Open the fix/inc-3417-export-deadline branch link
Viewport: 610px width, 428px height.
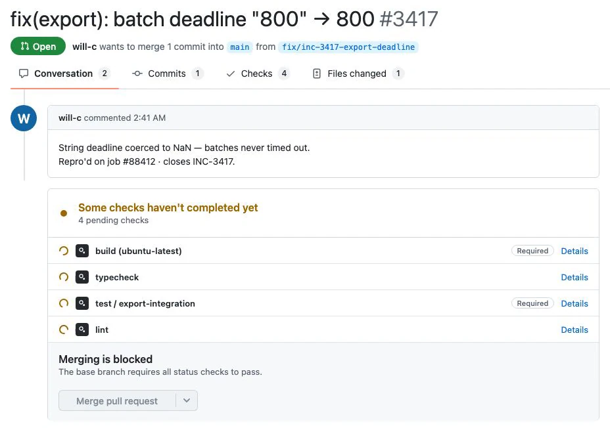pos(348,47)
